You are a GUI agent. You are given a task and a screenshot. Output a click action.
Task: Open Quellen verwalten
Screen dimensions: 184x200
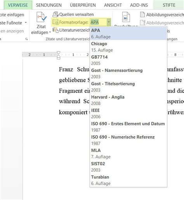[73, 14]
